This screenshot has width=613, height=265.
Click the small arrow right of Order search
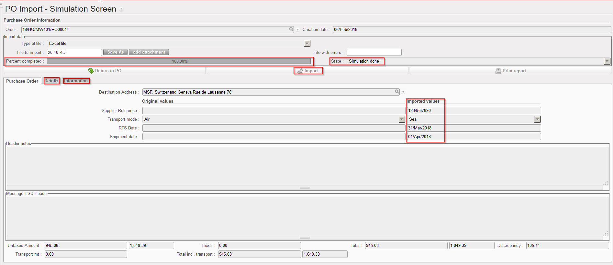(297, 30)
